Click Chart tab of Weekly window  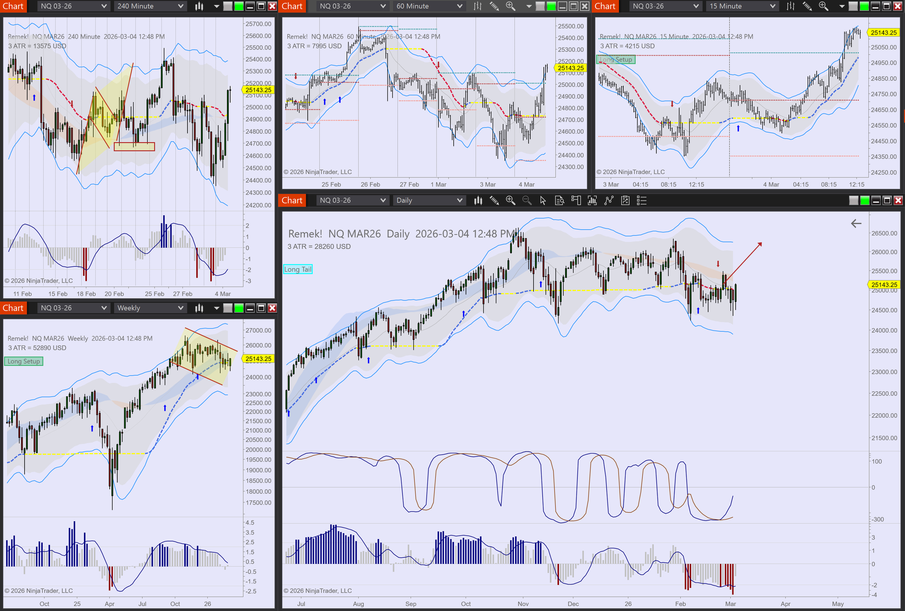pyautogui.click(x=13, y=308)
